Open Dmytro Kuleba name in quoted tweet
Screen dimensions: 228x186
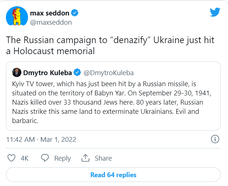pyautogui.click(x=46, y=72)
